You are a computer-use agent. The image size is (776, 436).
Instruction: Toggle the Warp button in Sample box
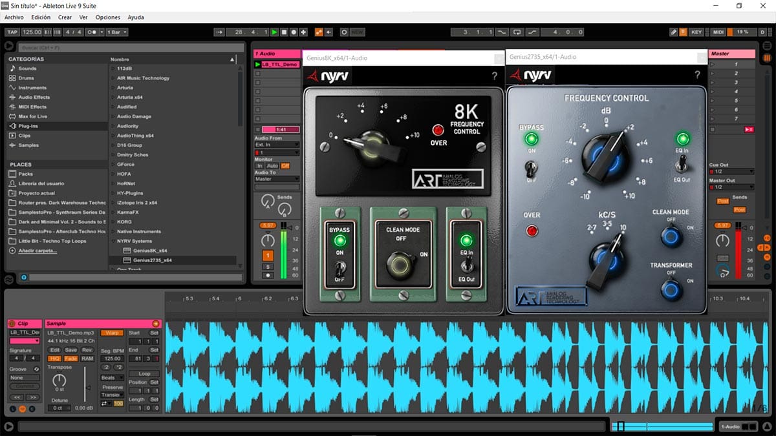click(x=111, y=333)
